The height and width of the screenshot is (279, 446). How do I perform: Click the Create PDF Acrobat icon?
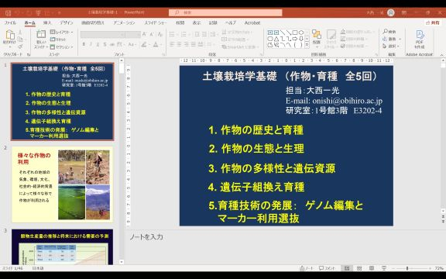pos(420,35)
